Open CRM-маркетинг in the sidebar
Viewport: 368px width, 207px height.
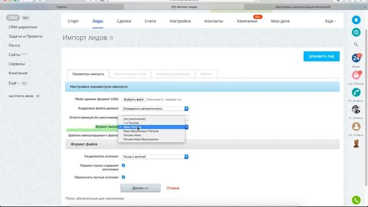(x=23, y=27)
